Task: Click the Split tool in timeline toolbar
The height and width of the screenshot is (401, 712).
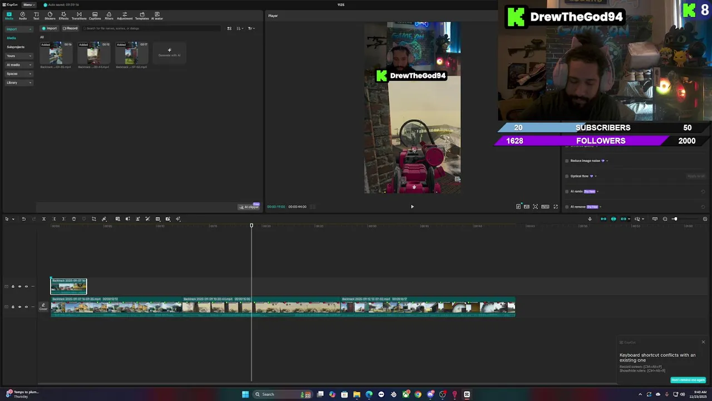Action: (43, 219)
